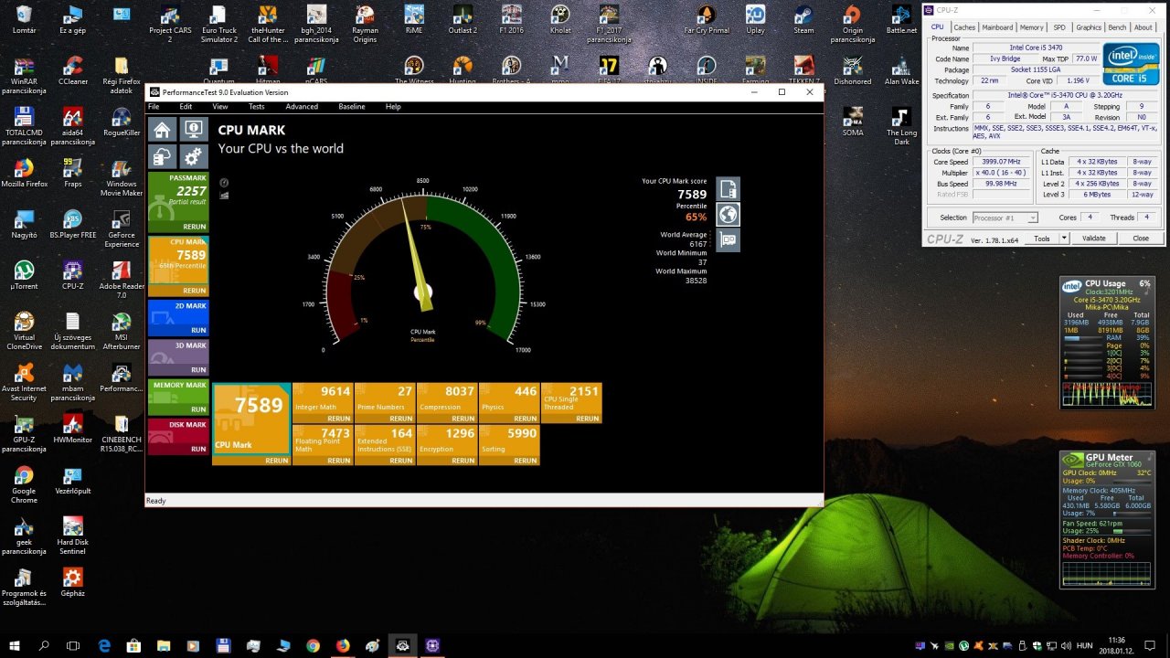
Task: Switch to the Mainboard tab in CPU-Z
Action: (x=997, y=27)
